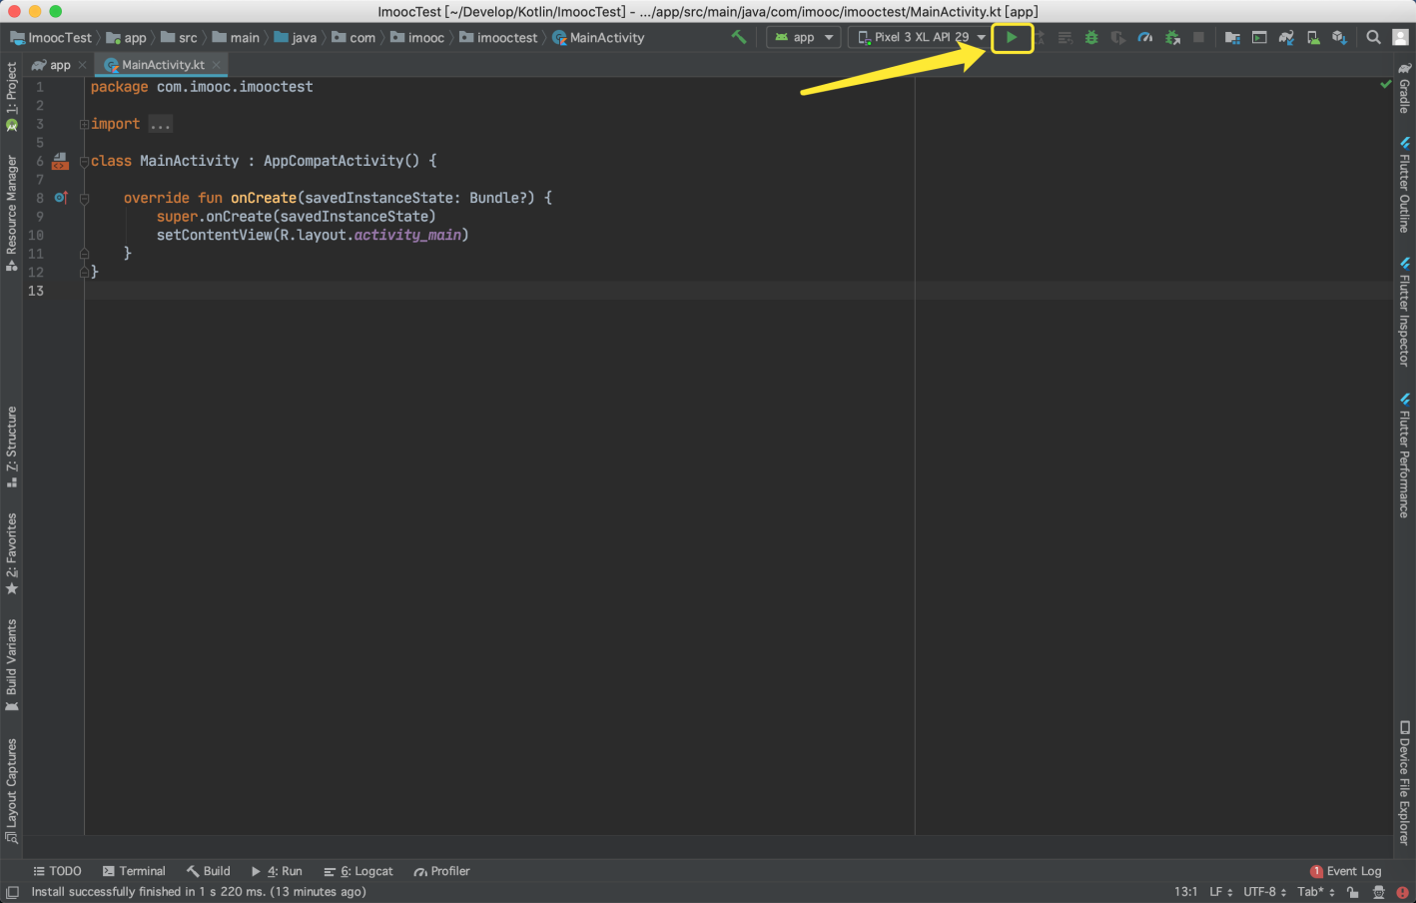Close the app editor tab

point(82,65)
